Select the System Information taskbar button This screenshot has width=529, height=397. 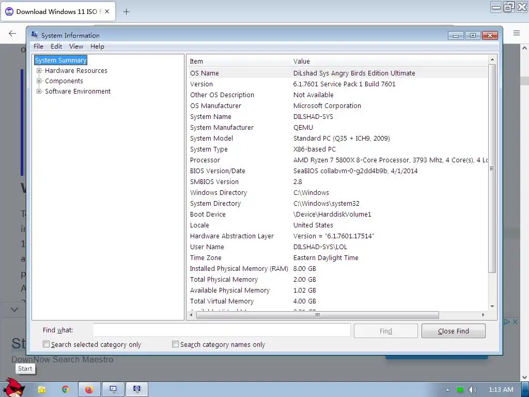(x=136, y=390)
